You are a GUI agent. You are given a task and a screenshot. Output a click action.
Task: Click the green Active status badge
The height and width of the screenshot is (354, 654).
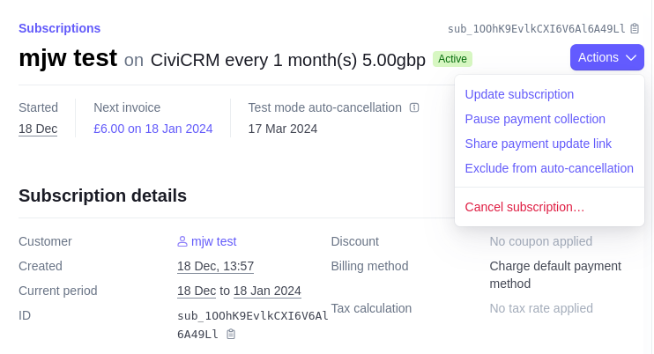[x=452, y=59]
